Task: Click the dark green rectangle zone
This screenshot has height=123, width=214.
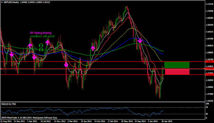Action: (x=177, y=65)
